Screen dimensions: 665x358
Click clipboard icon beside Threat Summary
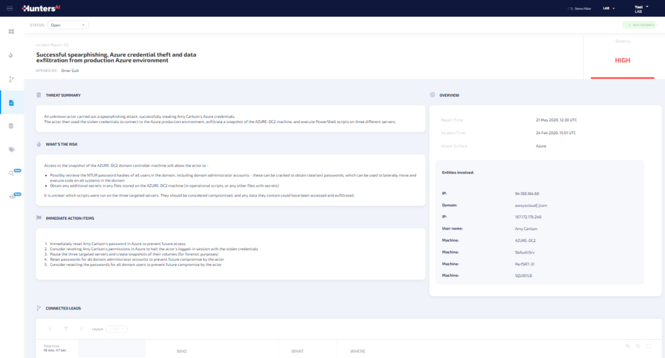click(x=38, y=95)
